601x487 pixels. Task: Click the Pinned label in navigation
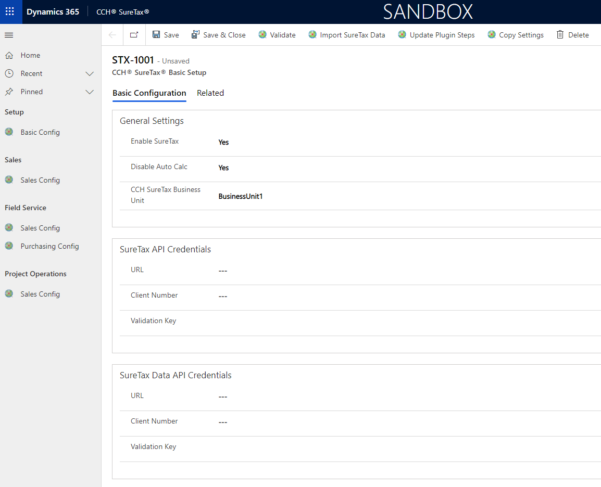[32, 92]
